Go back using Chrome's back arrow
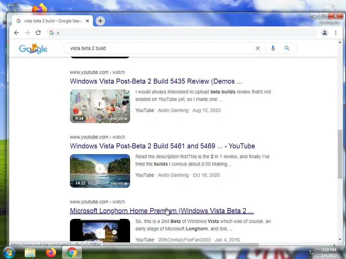Screen dimensions: 346x259 click(x=17, y=33)
